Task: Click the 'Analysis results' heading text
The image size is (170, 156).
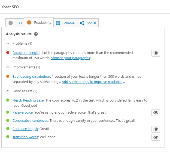Action: point(19,34)
